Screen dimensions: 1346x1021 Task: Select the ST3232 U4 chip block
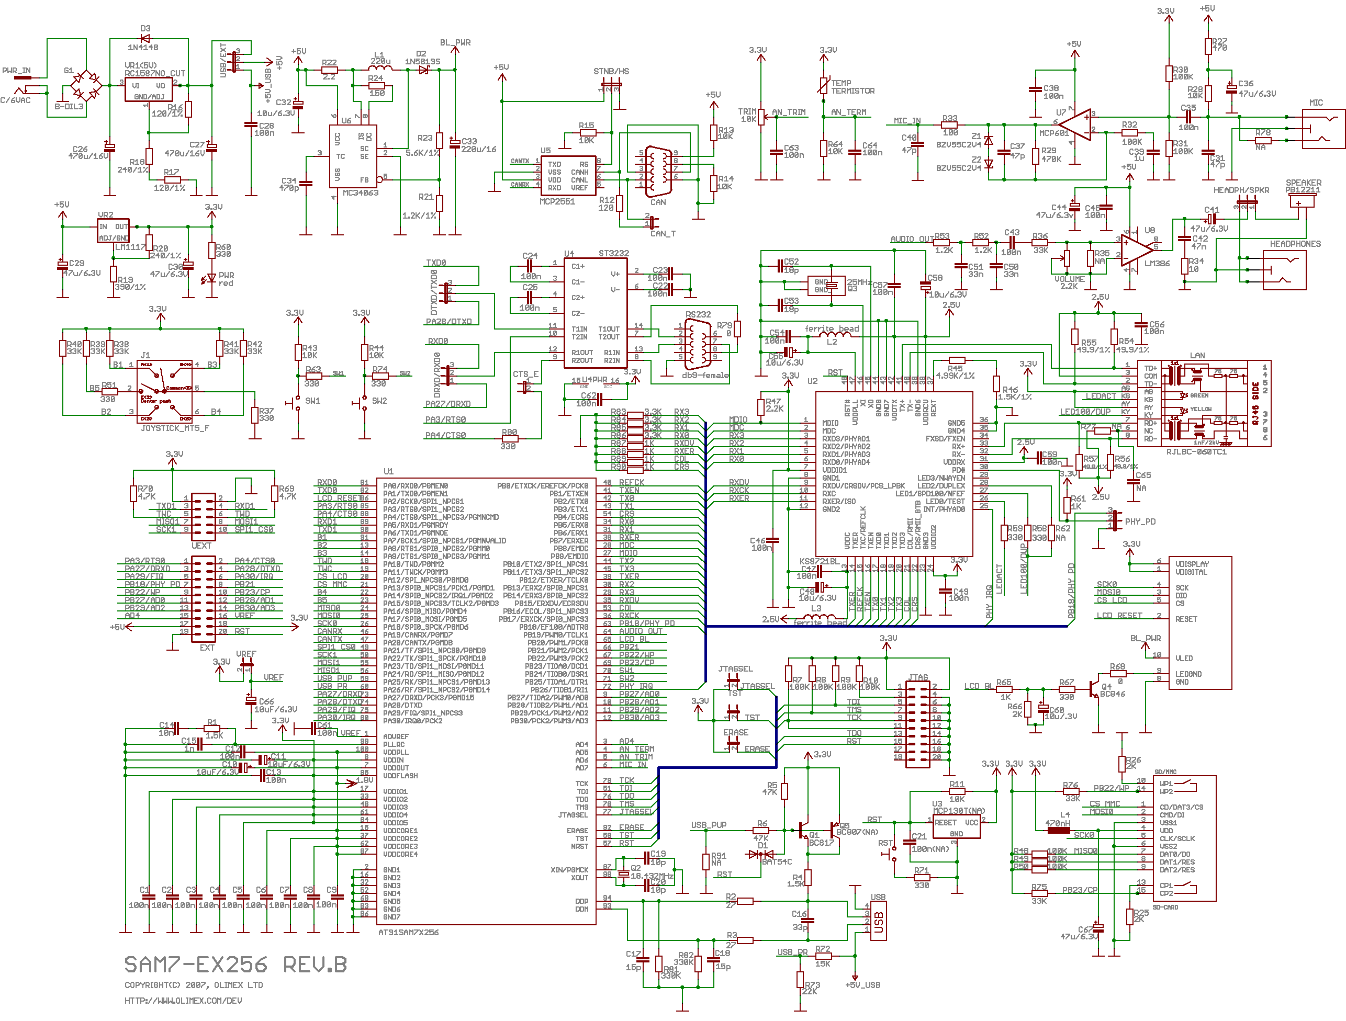coord(596,313)
